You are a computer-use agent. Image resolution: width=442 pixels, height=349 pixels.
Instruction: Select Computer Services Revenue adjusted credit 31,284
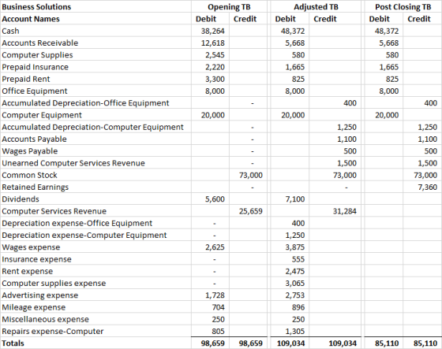click(x=344, y=211)
